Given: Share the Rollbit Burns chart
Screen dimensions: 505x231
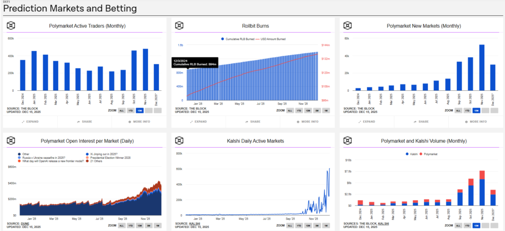Looking at the screenshot, I should (253, 122).
